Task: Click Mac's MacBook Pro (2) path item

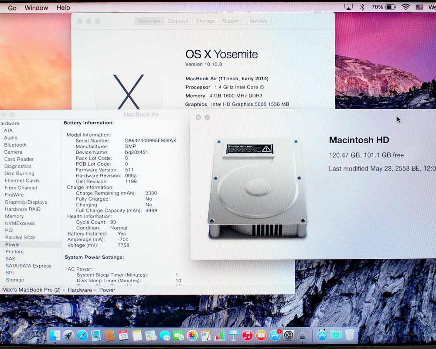Action: 31,290
